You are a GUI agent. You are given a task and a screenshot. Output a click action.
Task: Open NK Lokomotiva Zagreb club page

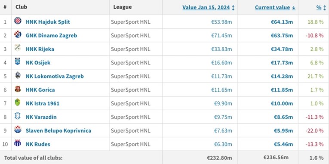55,76
